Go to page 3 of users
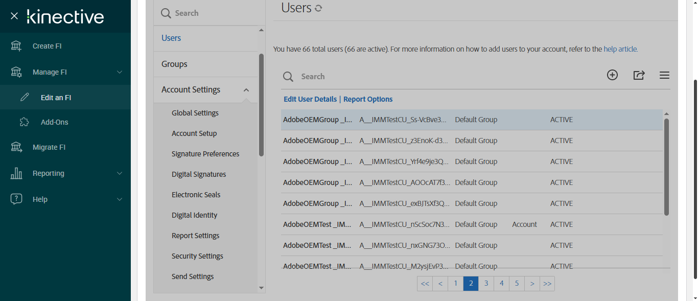This screenshot has width=698, height=301. coord(486,284)
